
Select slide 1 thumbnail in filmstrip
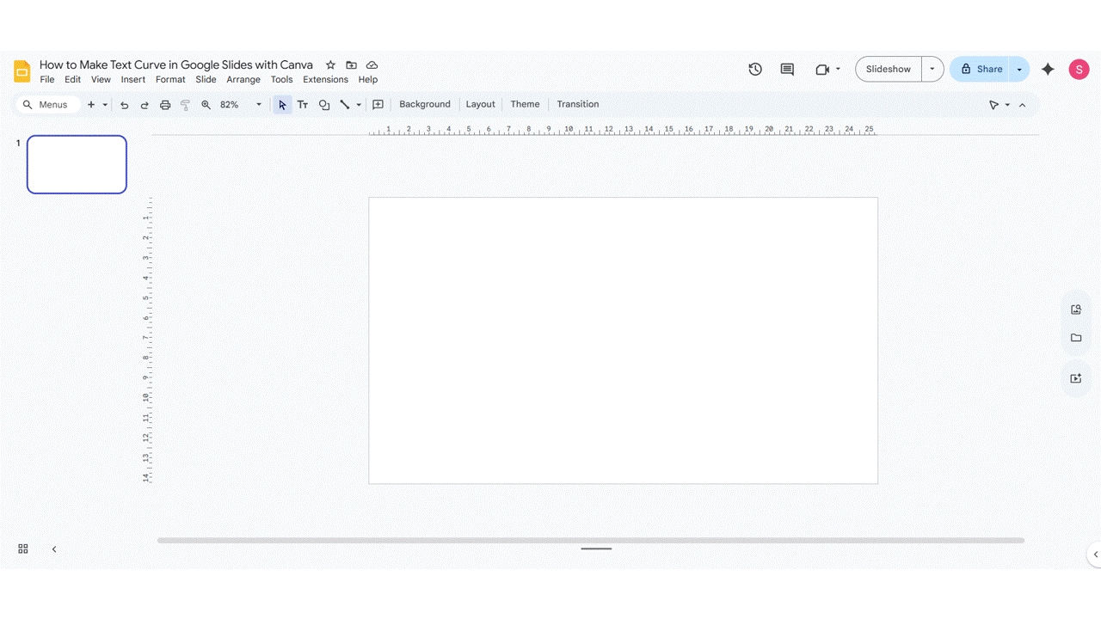click(x=77, y=164)
